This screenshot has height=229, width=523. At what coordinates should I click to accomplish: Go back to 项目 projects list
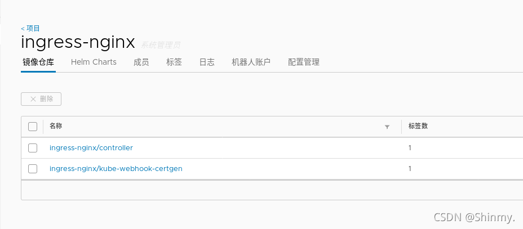(30, 28)
